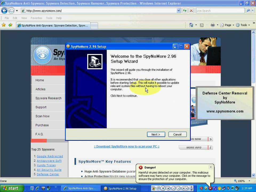
Task: Click the Danger! virus warning balloon text
Action: coord(174,176)
